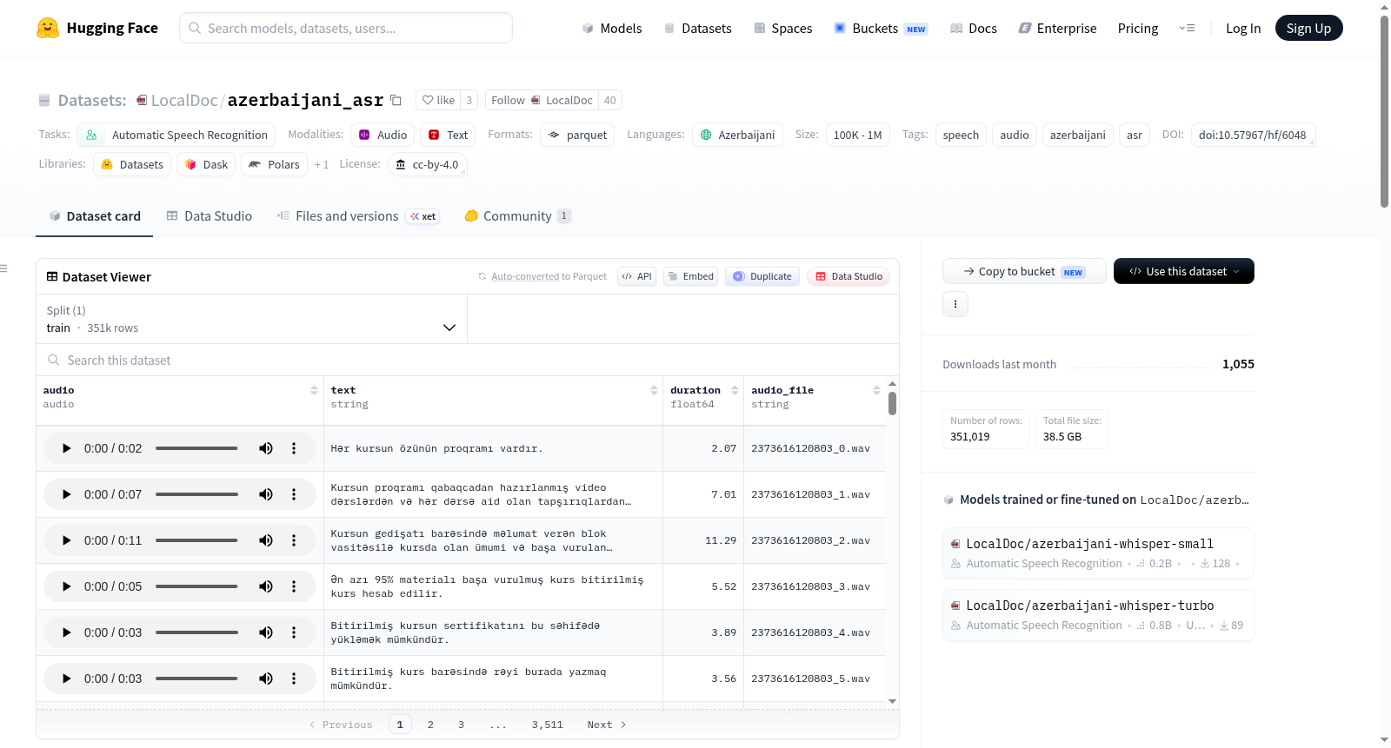Switch to the Data Studio tab
The height and width of the screenshot is (748, 1391).
pyautogui.click(x=209, y=215)
